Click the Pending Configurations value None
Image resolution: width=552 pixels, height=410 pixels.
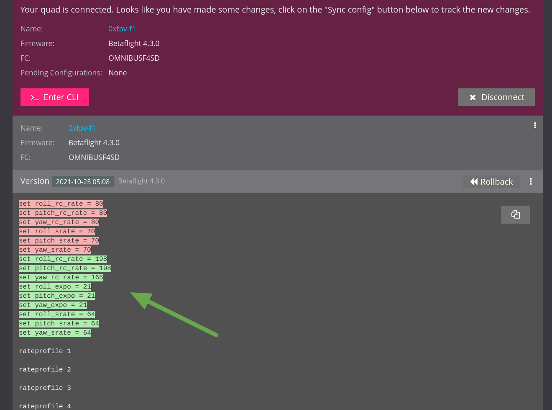click(x=118, y=73)
